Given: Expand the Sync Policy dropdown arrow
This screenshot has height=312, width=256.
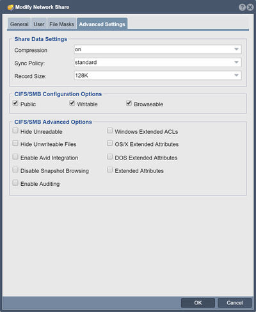Looking at the screenshot, I should coord(236,62).
